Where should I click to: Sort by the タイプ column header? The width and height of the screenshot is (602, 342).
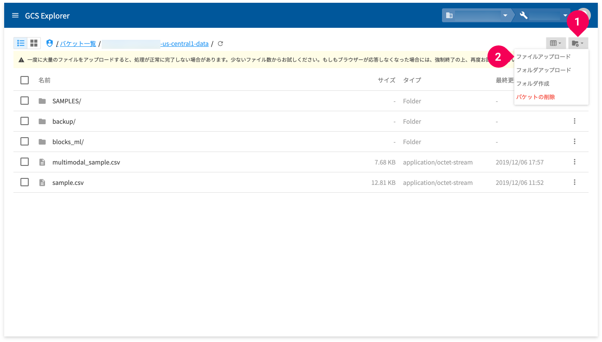tap(412, 80)
